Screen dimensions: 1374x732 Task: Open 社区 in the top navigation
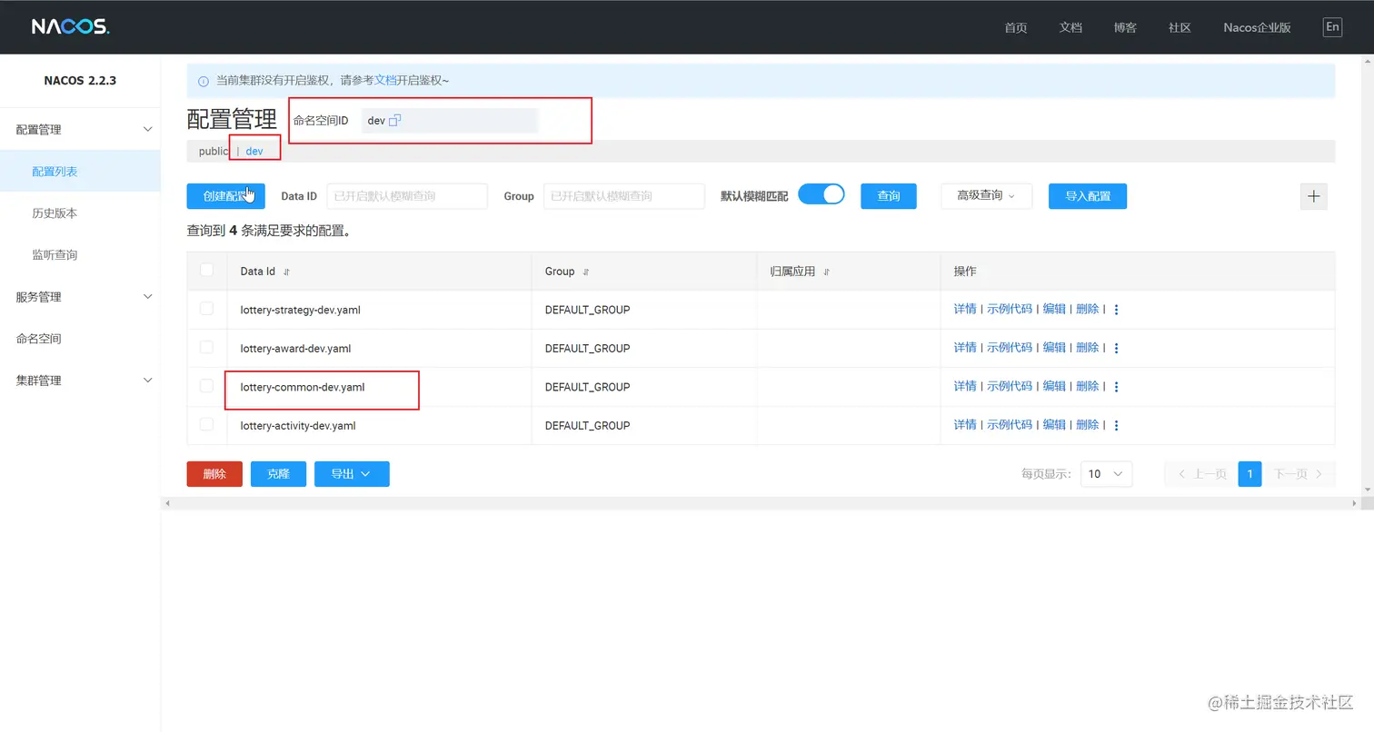coord(1180,27)
